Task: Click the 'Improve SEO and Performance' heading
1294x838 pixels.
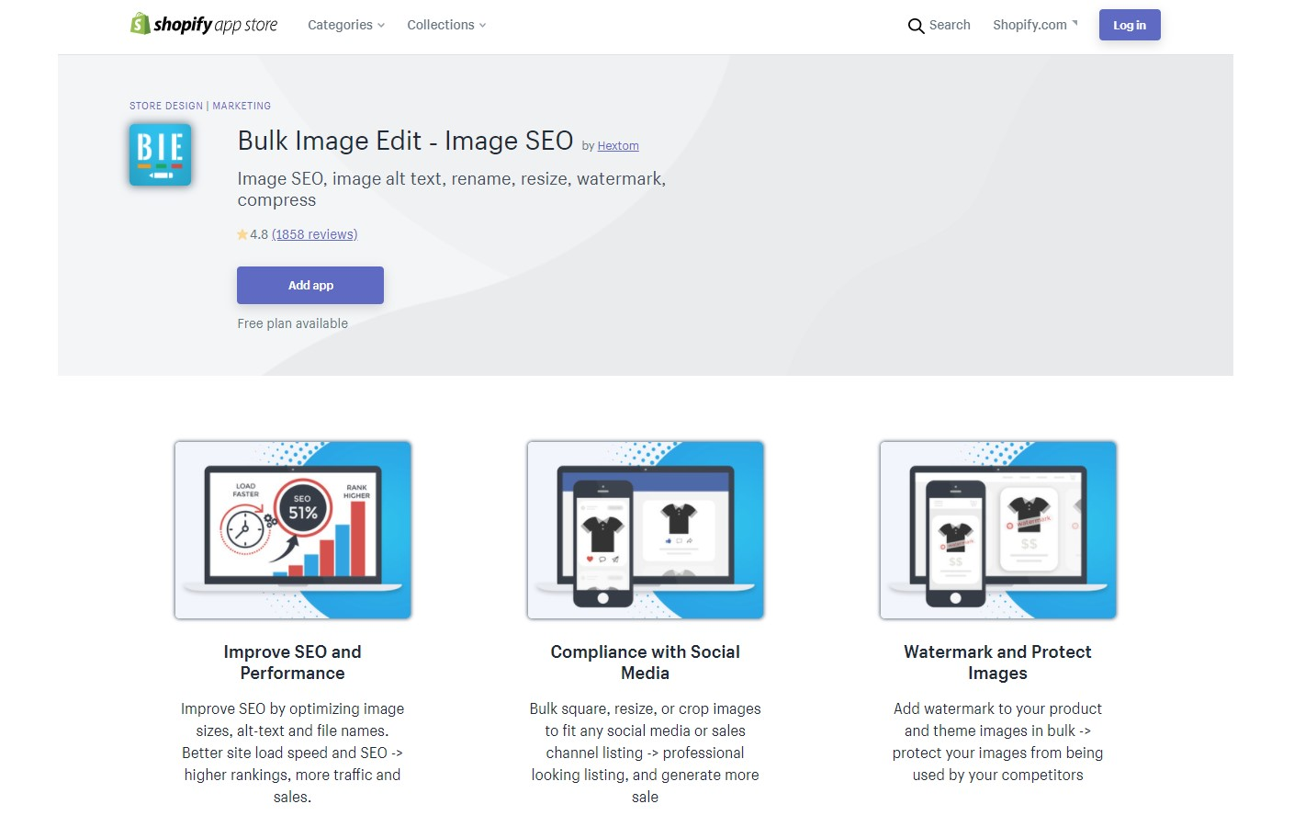Action: tap(293, 662)
